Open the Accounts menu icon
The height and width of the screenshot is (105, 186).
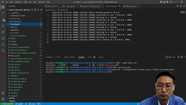tap(3, 93)
